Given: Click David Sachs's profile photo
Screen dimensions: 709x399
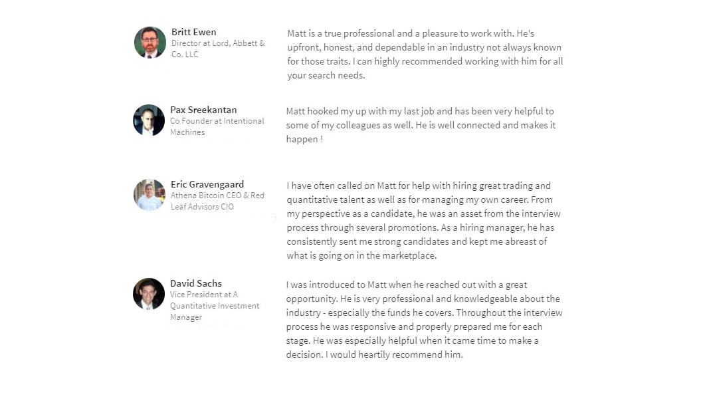Looking at the screenshot, I should point(149,294).
